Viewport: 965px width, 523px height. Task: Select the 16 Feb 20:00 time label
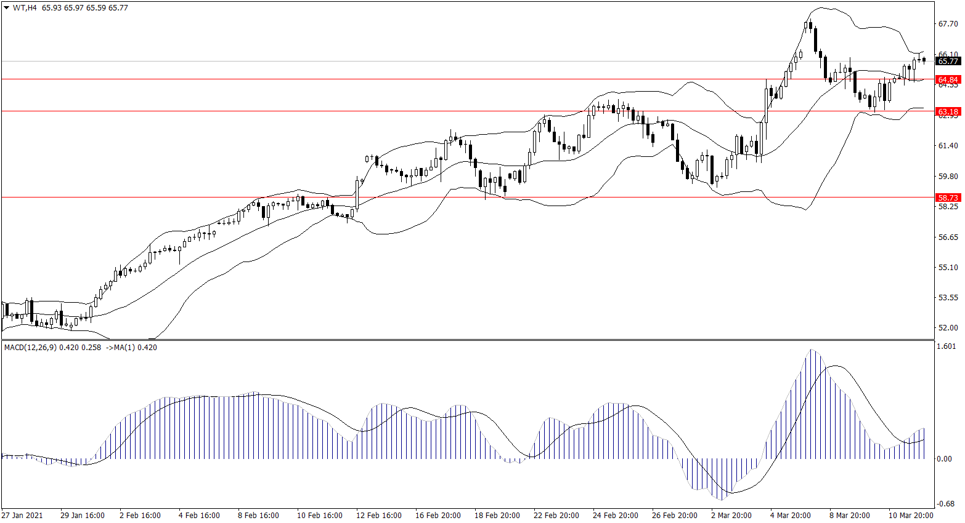pos(438,516)
